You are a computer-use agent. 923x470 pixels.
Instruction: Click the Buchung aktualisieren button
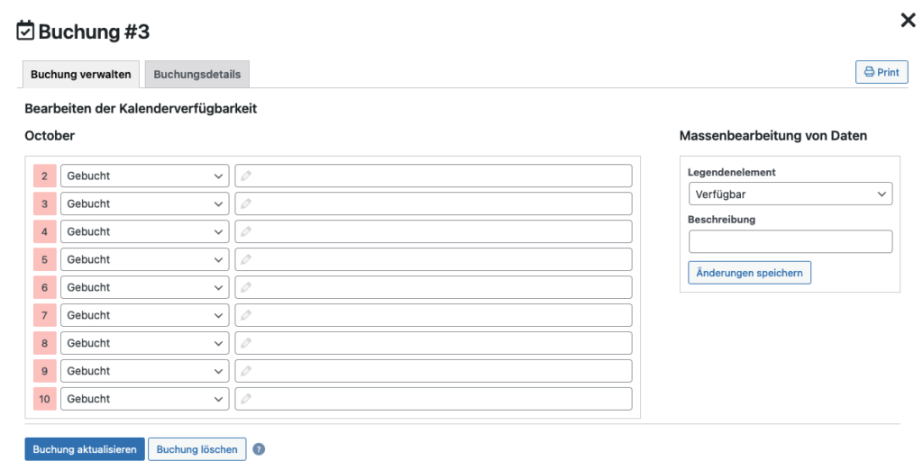[x=85, y=449]
